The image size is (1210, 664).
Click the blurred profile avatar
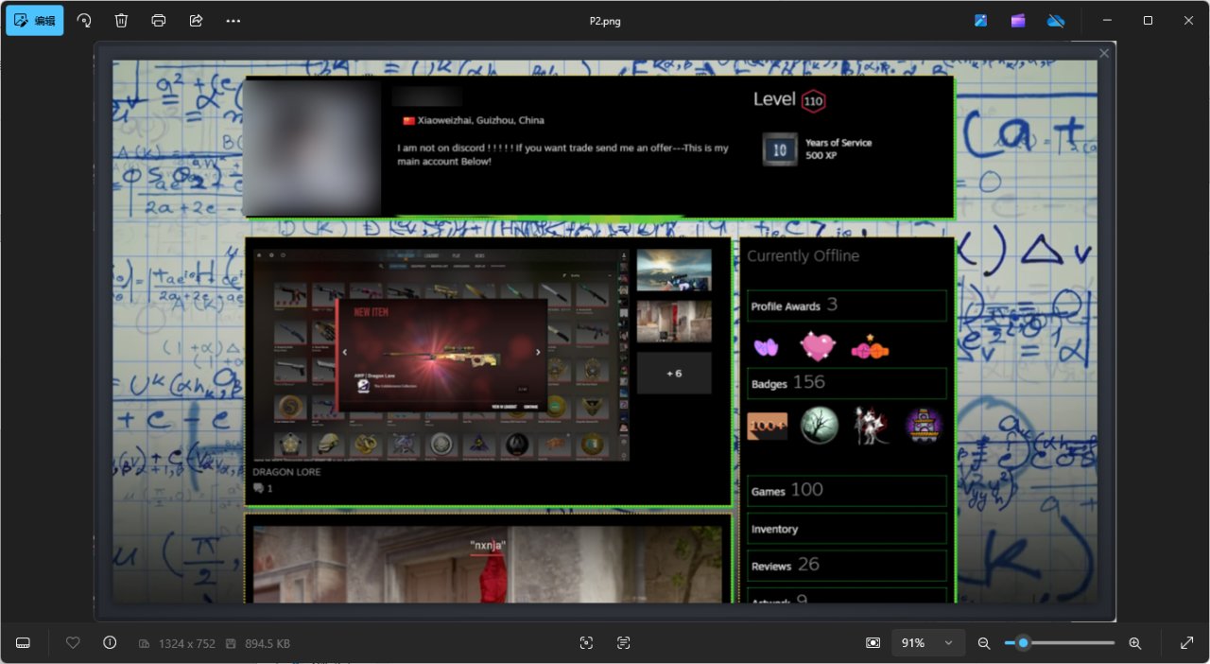click(x=313, y=149)
